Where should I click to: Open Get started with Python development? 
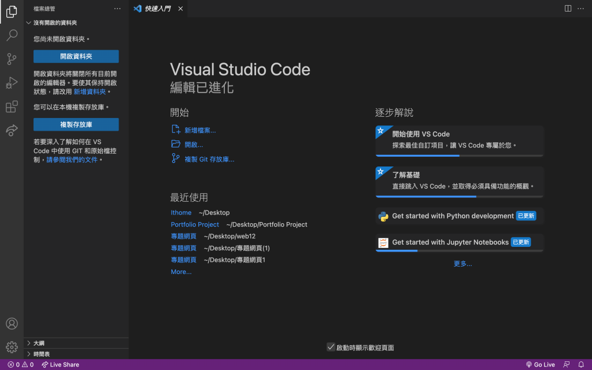coord(460,216)
